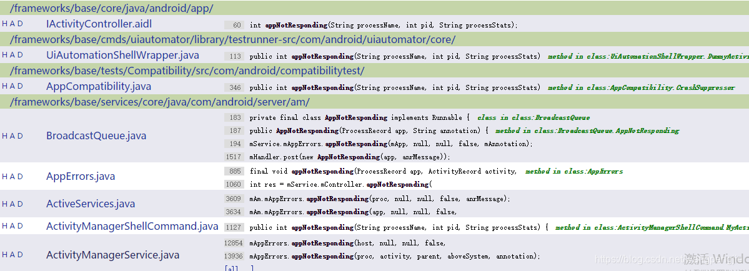
Task: Click Annotate 'A' for IActivityController.aidl
Action: (x=12, y=23)
